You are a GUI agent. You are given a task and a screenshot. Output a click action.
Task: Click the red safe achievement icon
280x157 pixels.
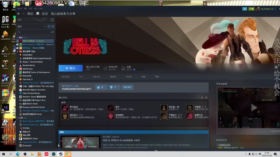190,116
